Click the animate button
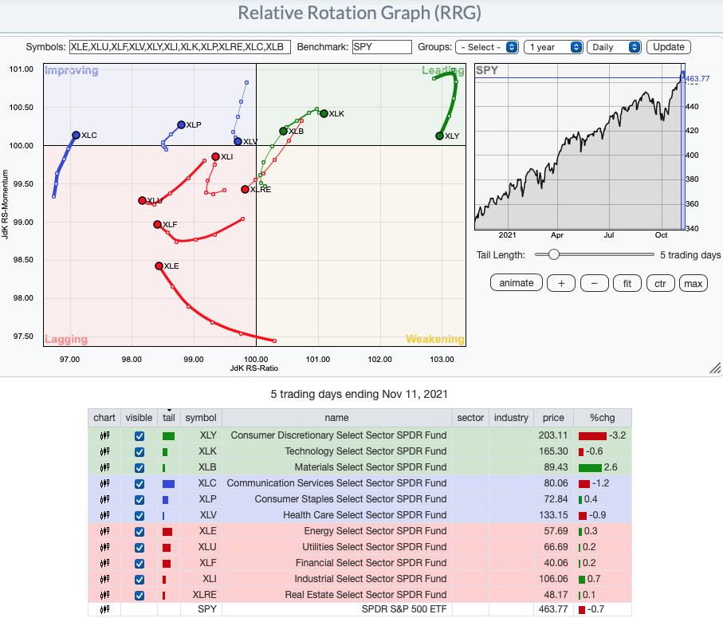Viewport: 723px width, 618px height. coord(517,283)
